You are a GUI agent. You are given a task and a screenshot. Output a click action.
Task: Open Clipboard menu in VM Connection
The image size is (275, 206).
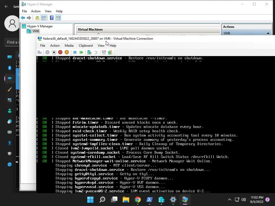click(86, 46)
